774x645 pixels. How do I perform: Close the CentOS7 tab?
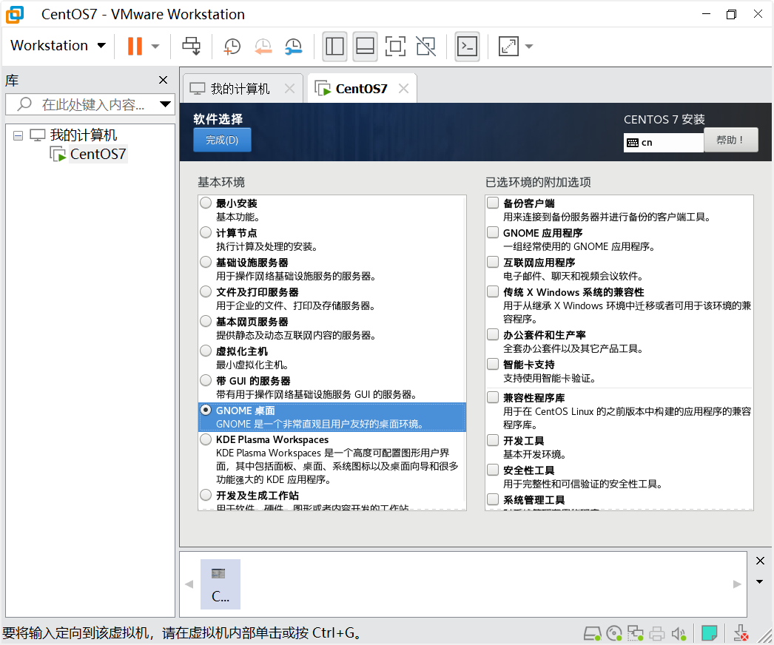404,88
